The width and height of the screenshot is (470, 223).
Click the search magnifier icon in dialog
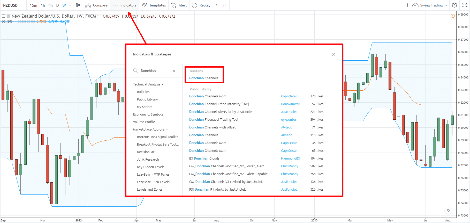135,70
